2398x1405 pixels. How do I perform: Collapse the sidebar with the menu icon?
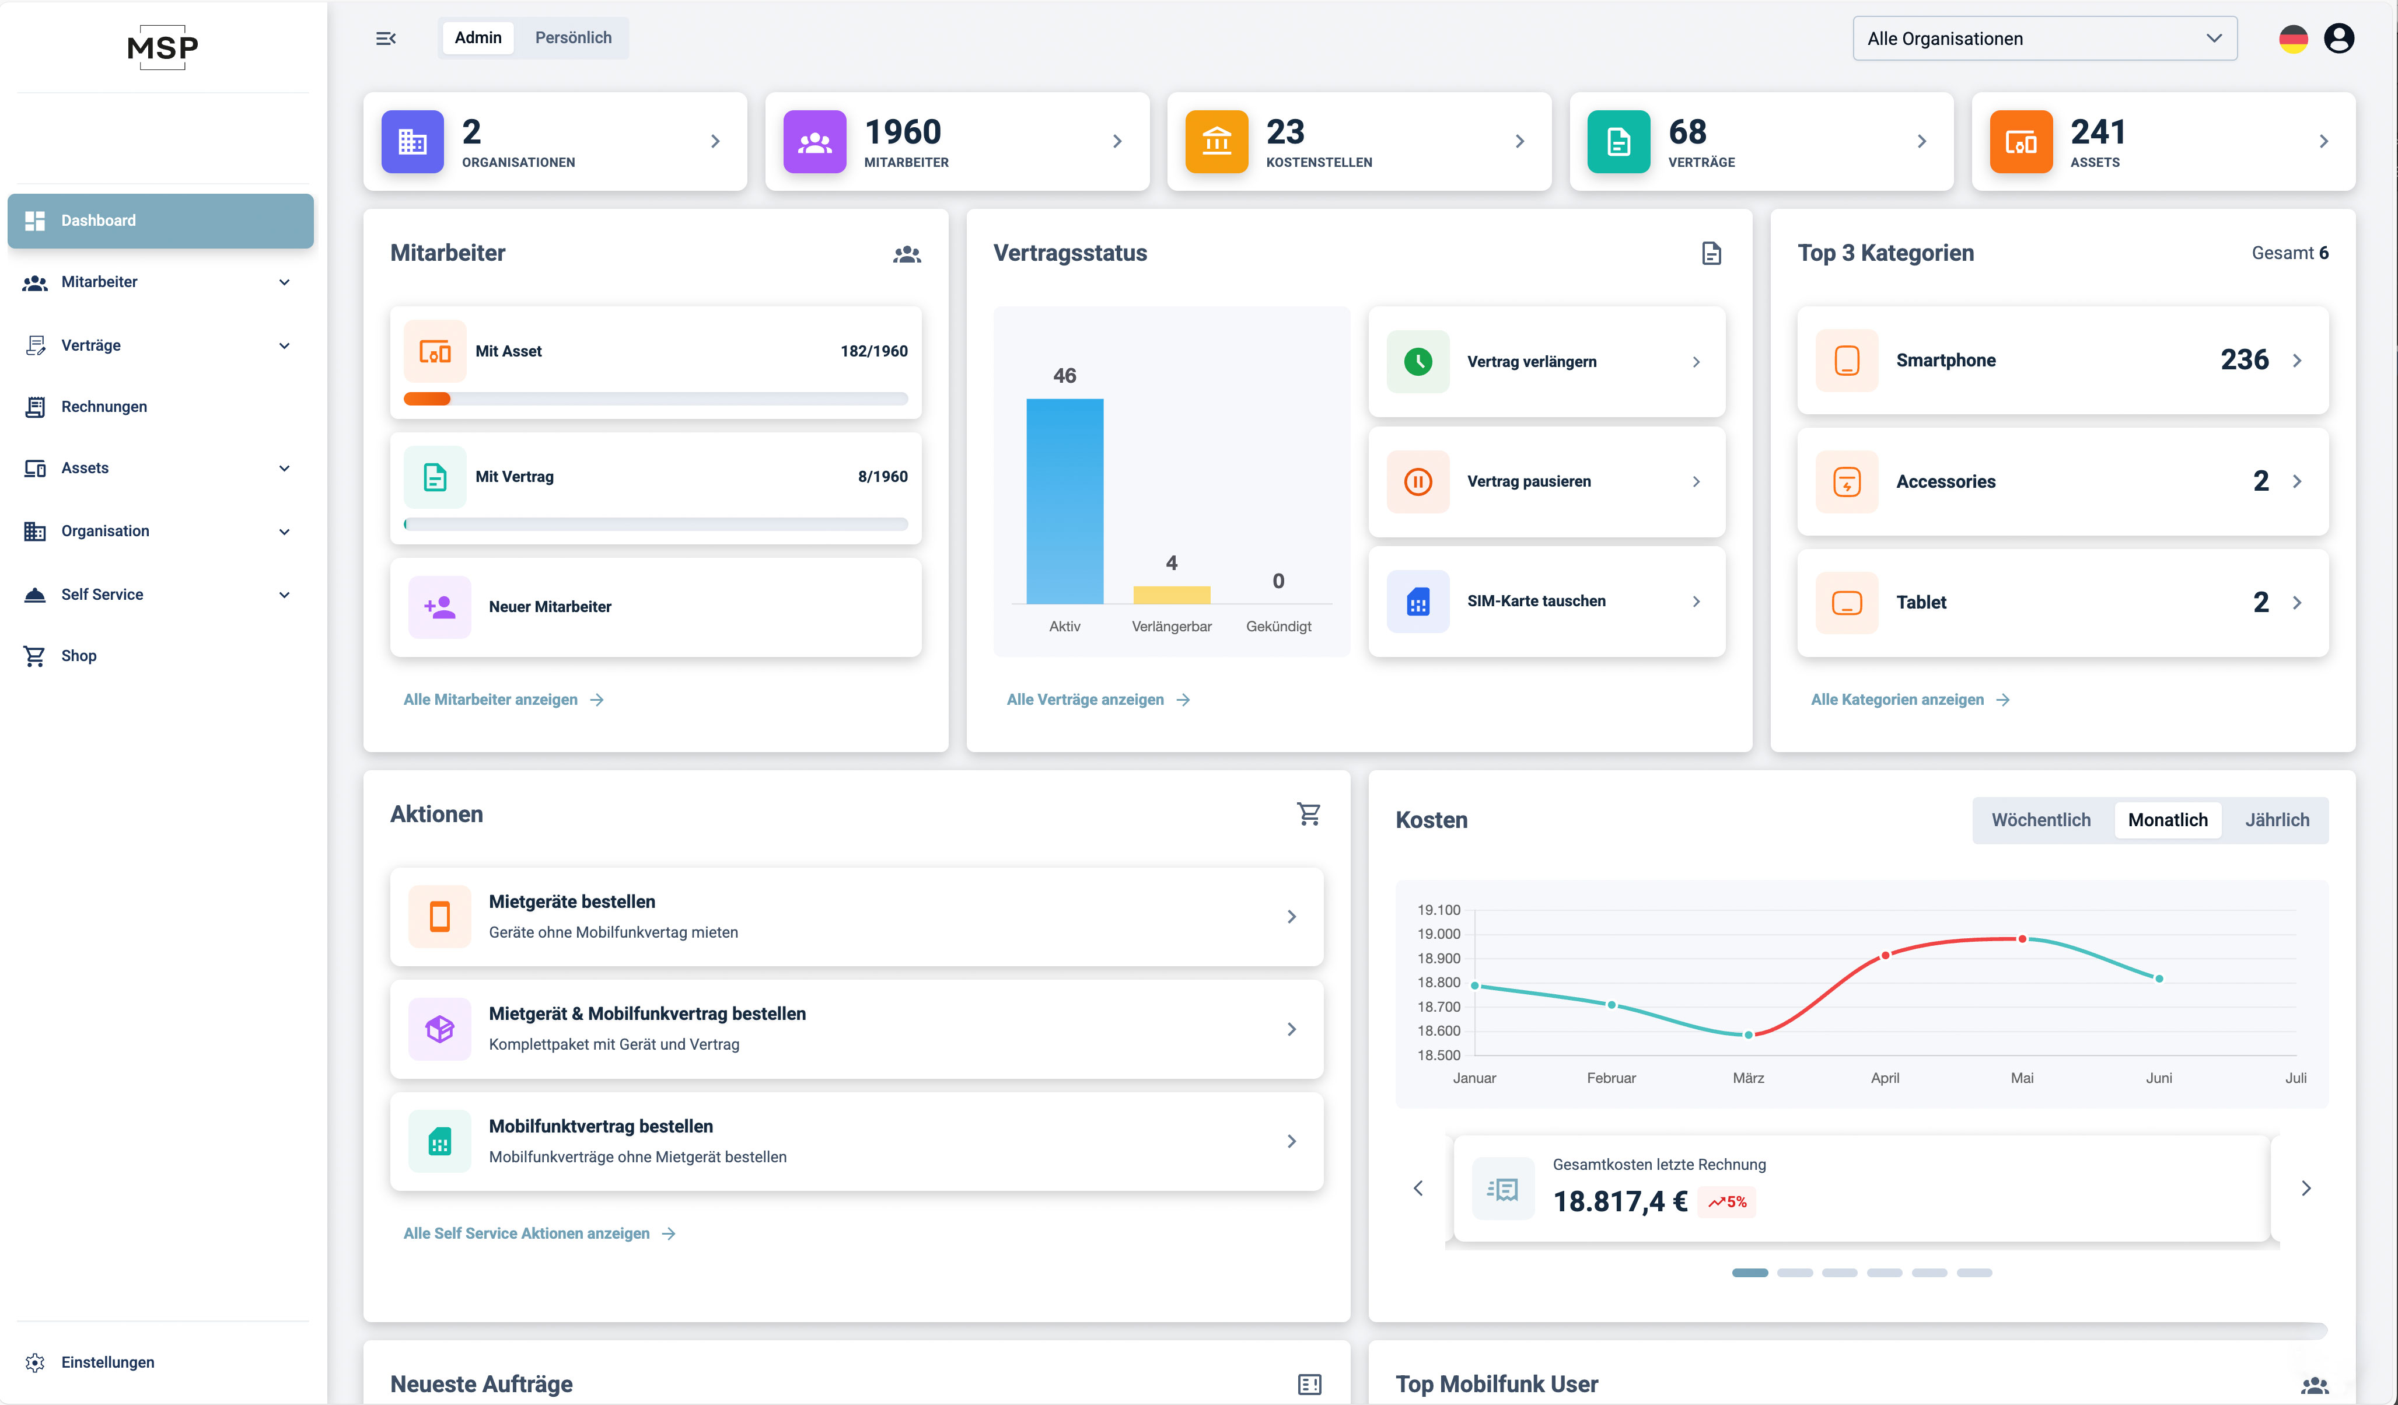coord(386,38)
